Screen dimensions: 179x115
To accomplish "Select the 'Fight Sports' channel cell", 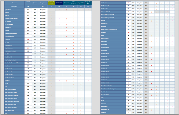I will pyautogui.click(x=14, y=45).
